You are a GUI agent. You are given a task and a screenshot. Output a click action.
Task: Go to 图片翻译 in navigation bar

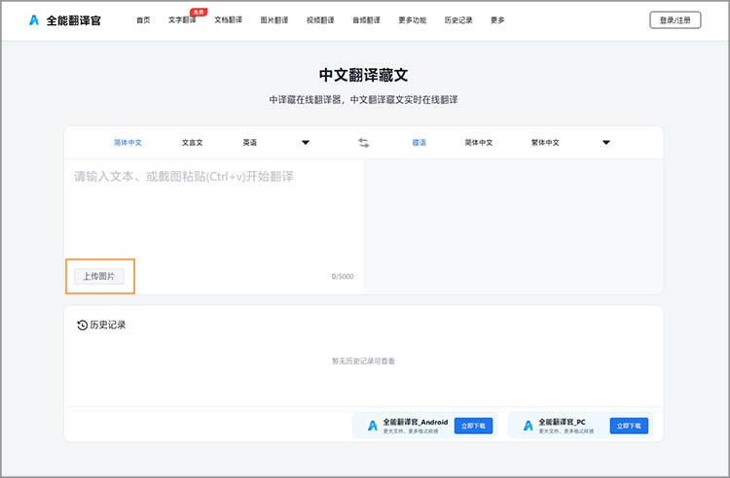(274, 19)
